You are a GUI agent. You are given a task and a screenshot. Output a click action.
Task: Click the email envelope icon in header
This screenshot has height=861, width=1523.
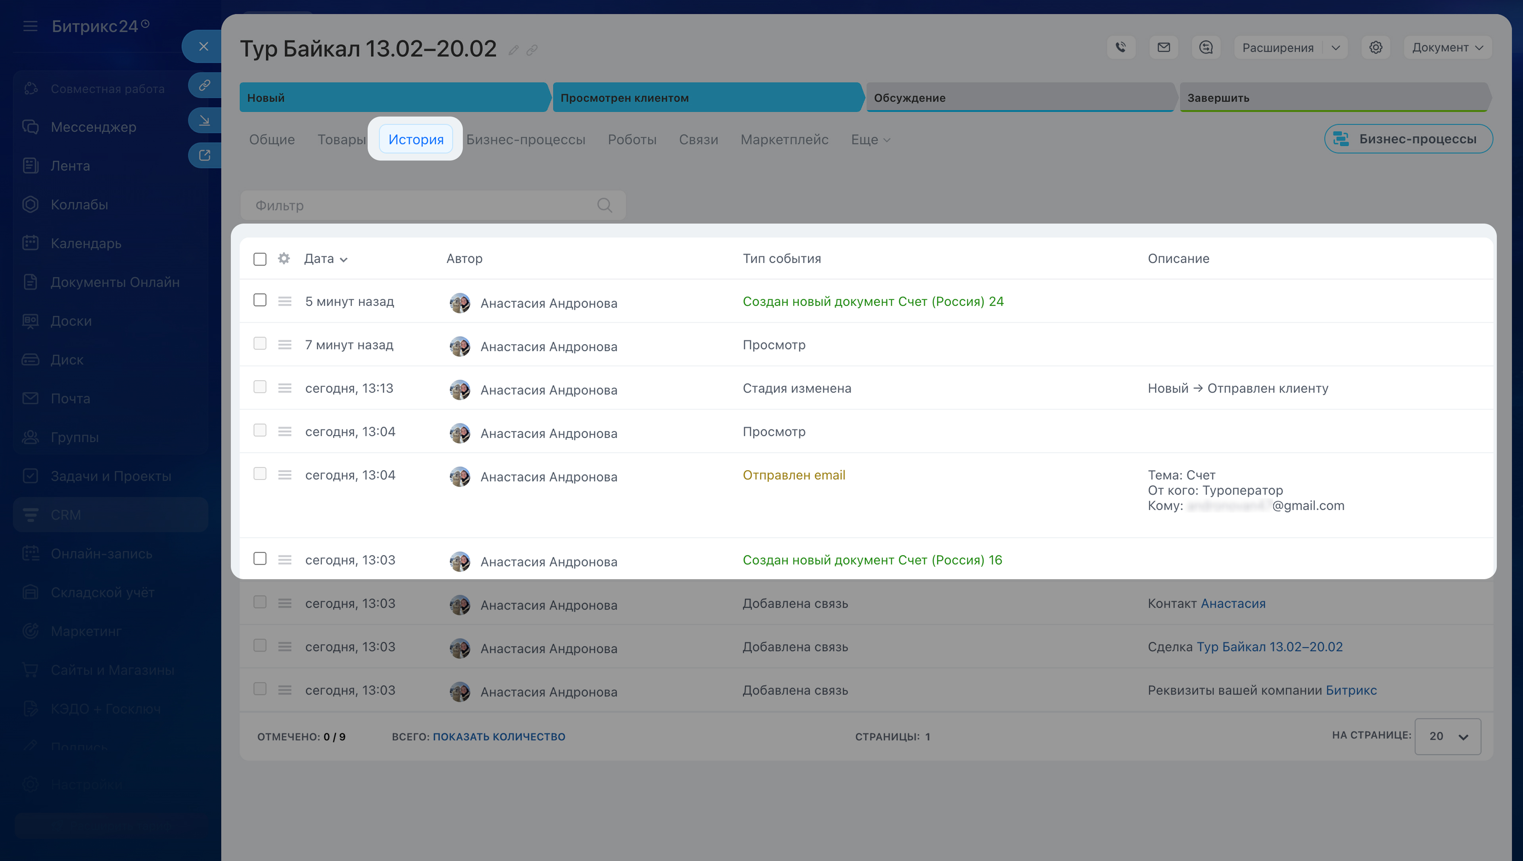click(1163, 47)
